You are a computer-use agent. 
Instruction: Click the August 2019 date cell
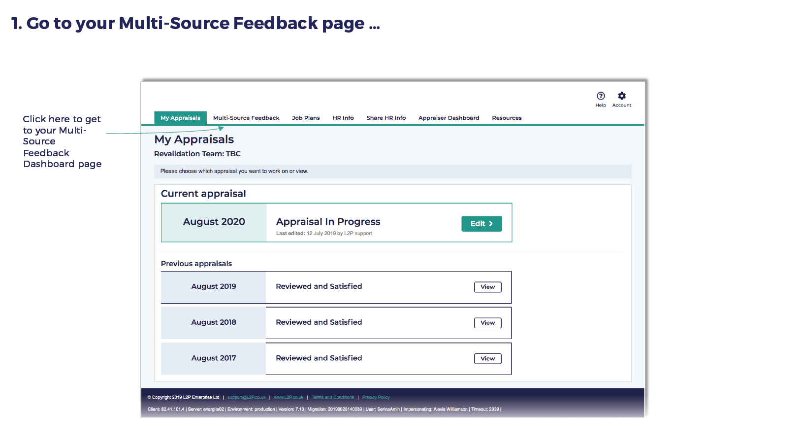click(x=214, y=287)
